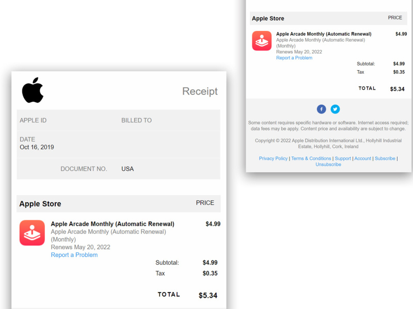This screenshot has width=413, height=309.
Task: Click Report a Problem in the receipt with footer
Action: pos(294,58)
